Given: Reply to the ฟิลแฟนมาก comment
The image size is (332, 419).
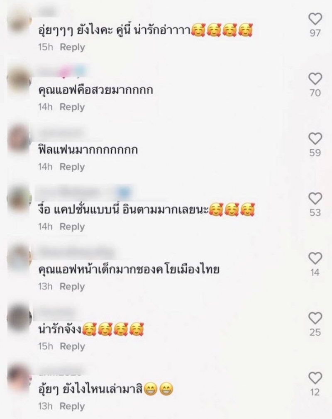Looking at the screenshot, I should click(x=72, y=167).
